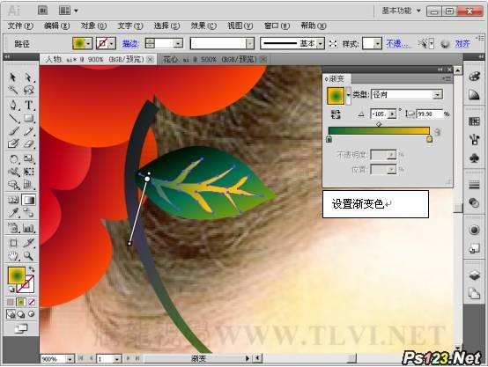This screenshot has height=367, width=488.
Task: Select the Rotate tool
Action: (x=13, y=159)
